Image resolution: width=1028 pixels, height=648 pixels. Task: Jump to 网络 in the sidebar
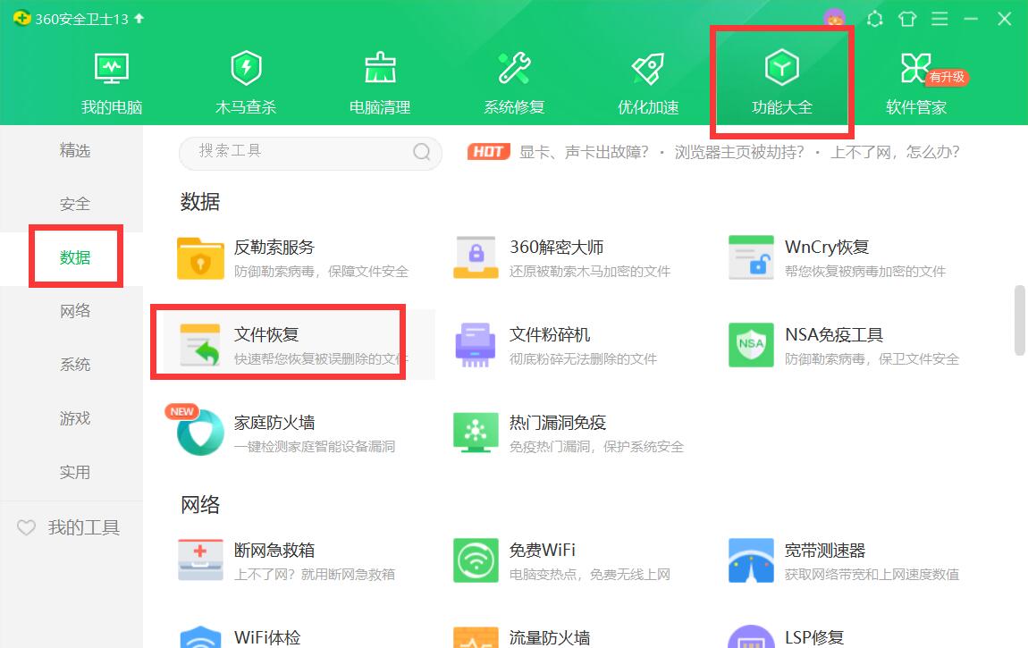pyautogui.click(x=75, y=311)
